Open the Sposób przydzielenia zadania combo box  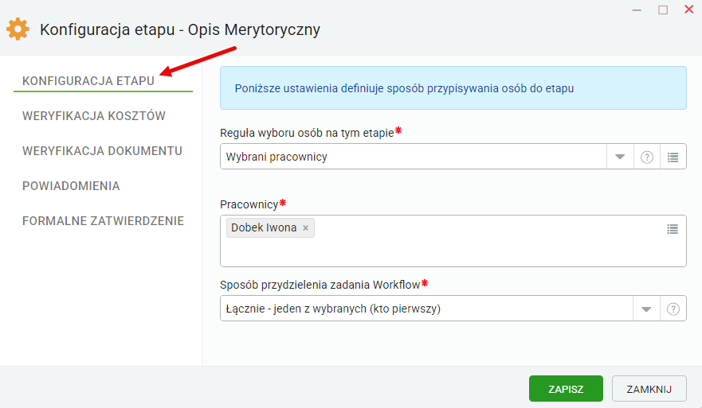pyautogui.click(x=426, y=309)
